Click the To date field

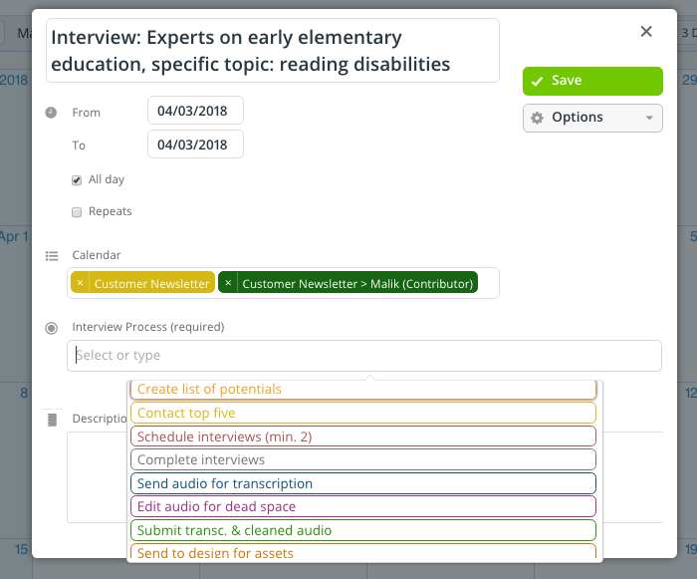(x=195, y=145)
